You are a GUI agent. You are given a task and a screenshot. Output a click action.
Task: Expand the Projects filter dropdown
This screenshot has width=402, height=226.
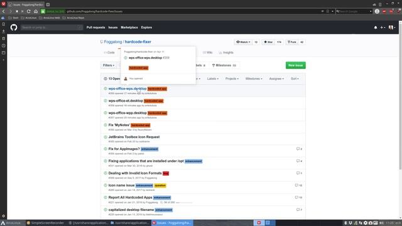232,78
